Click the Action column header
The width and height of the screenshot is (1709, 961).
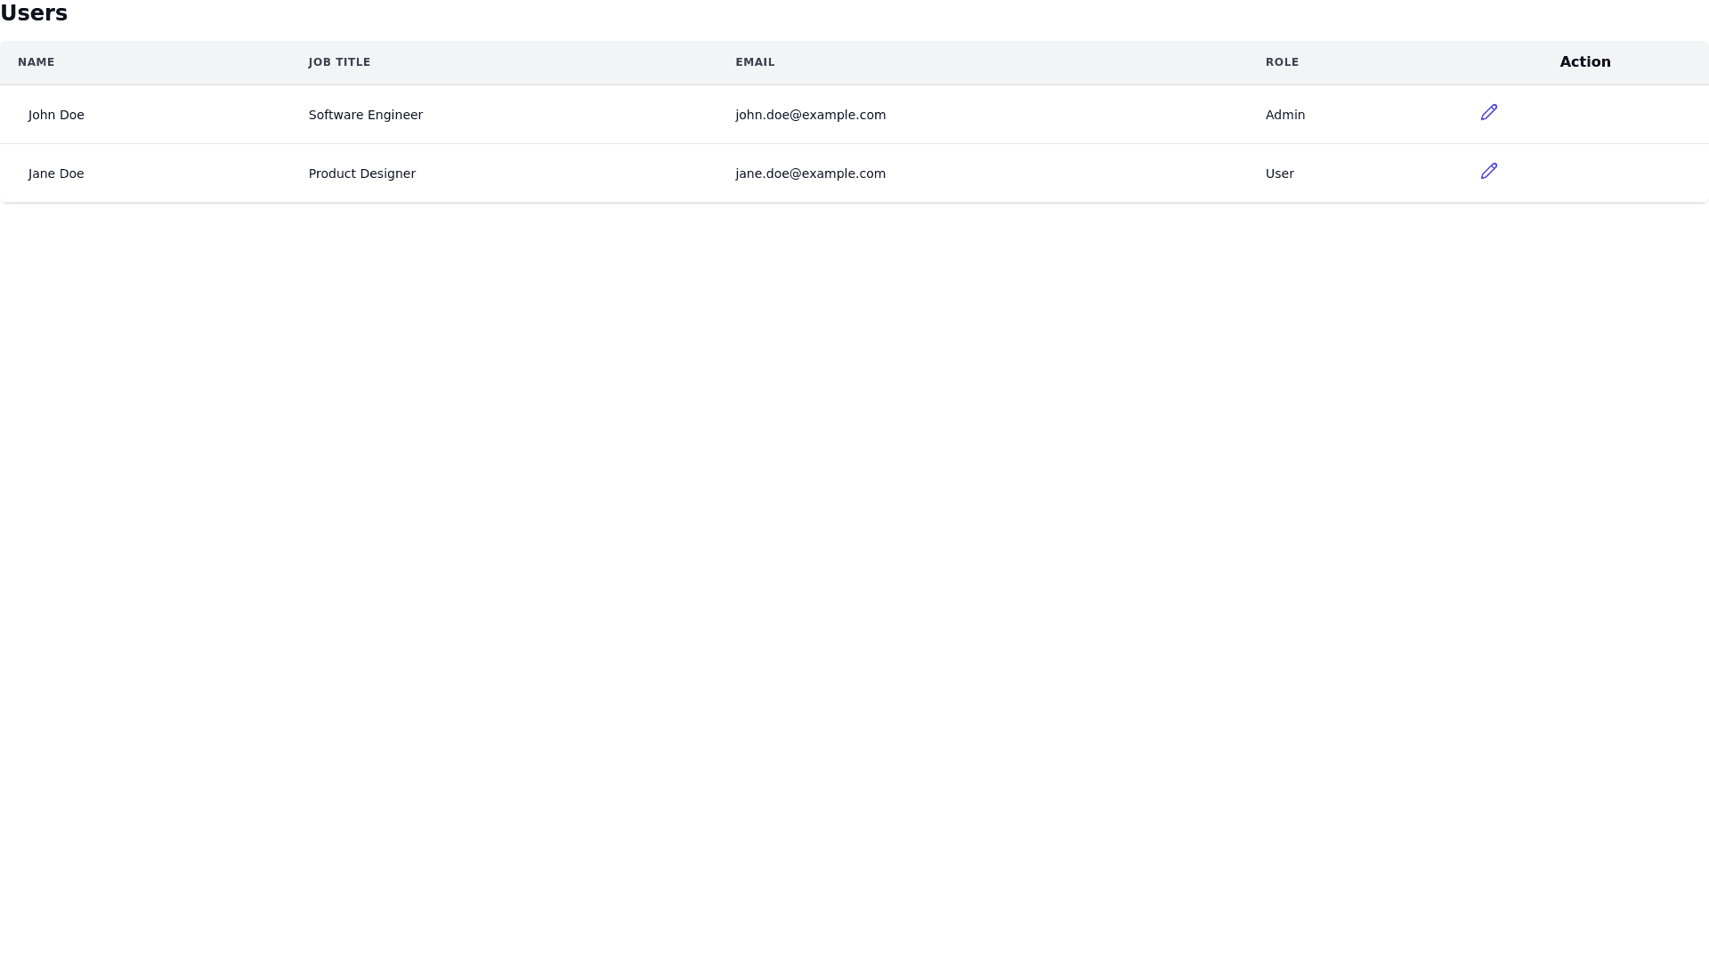(1584, 62)
